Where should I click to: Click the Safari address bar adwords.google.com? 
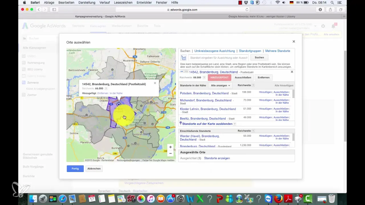tap(182, 10)
